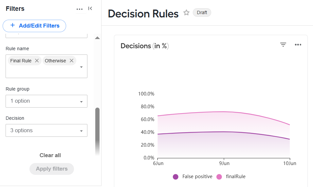
Task: Remove the Otherwise chip from Rule name
Action: click(x=71, y=61)
